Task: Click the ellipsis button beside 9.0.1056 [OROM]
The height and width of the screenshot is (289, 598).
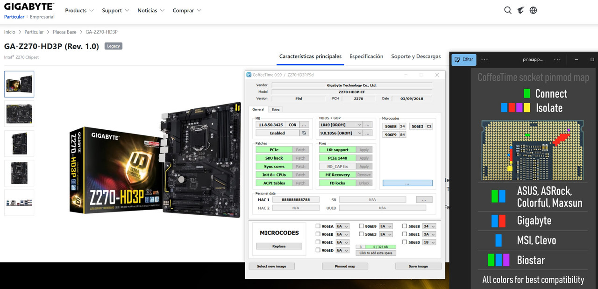Action: (x=368, y=133)
